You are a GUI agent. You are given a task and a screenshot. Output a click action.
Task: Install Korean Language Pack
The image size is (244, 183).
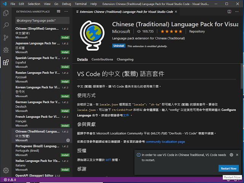click(x=65, y=96)
